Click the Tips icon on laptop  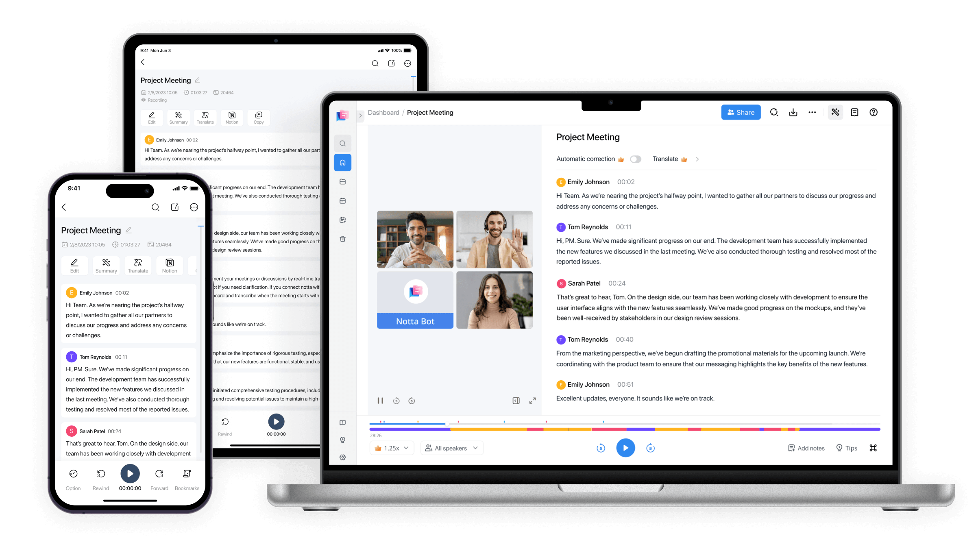point(840,448)
